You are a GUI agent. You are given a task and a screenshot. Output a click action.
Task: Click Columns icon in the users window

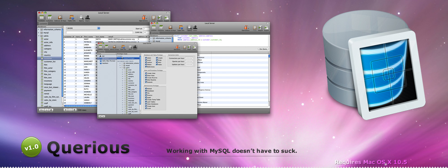(107, 47)
